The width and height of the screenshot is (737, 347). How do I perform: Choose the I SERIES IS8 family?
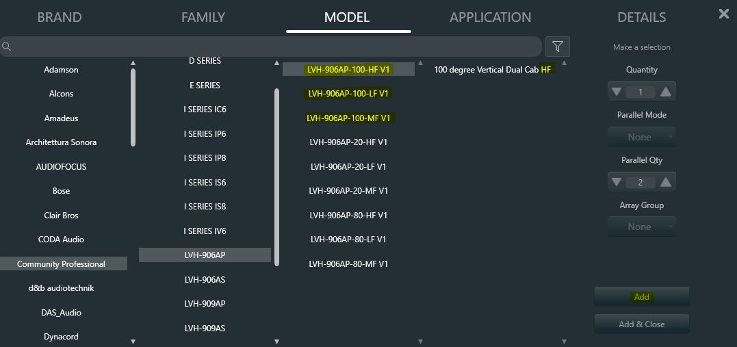(x=205, y=207)
